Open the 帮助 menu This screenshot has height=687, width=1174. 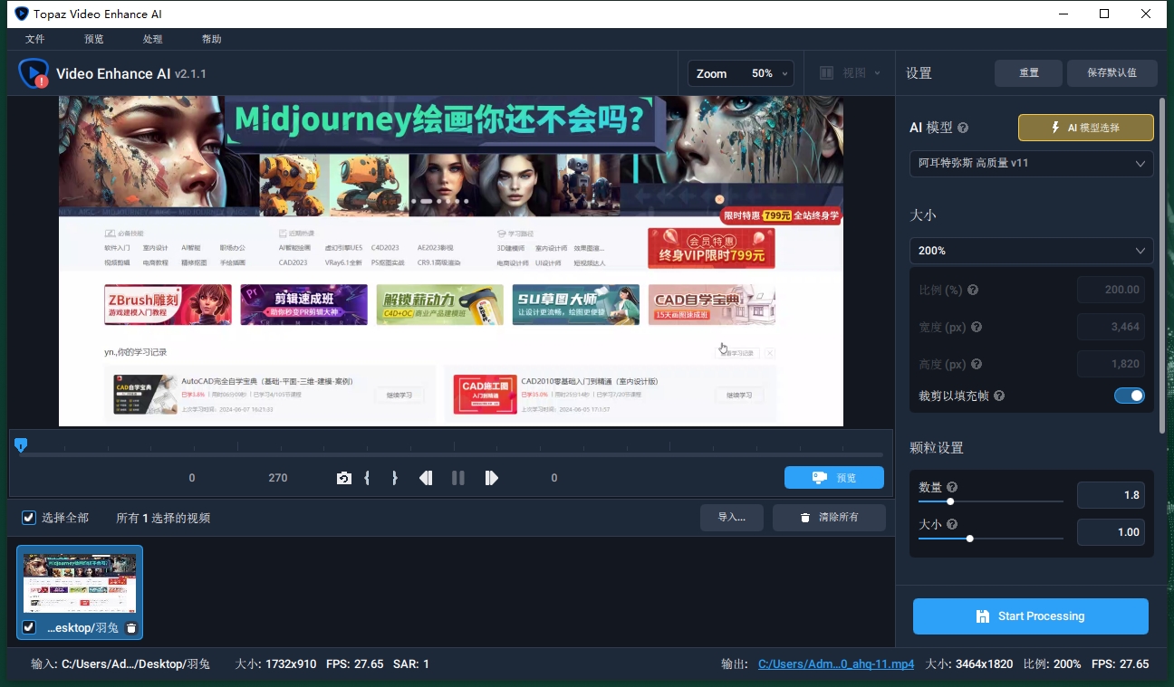[212, 39]
